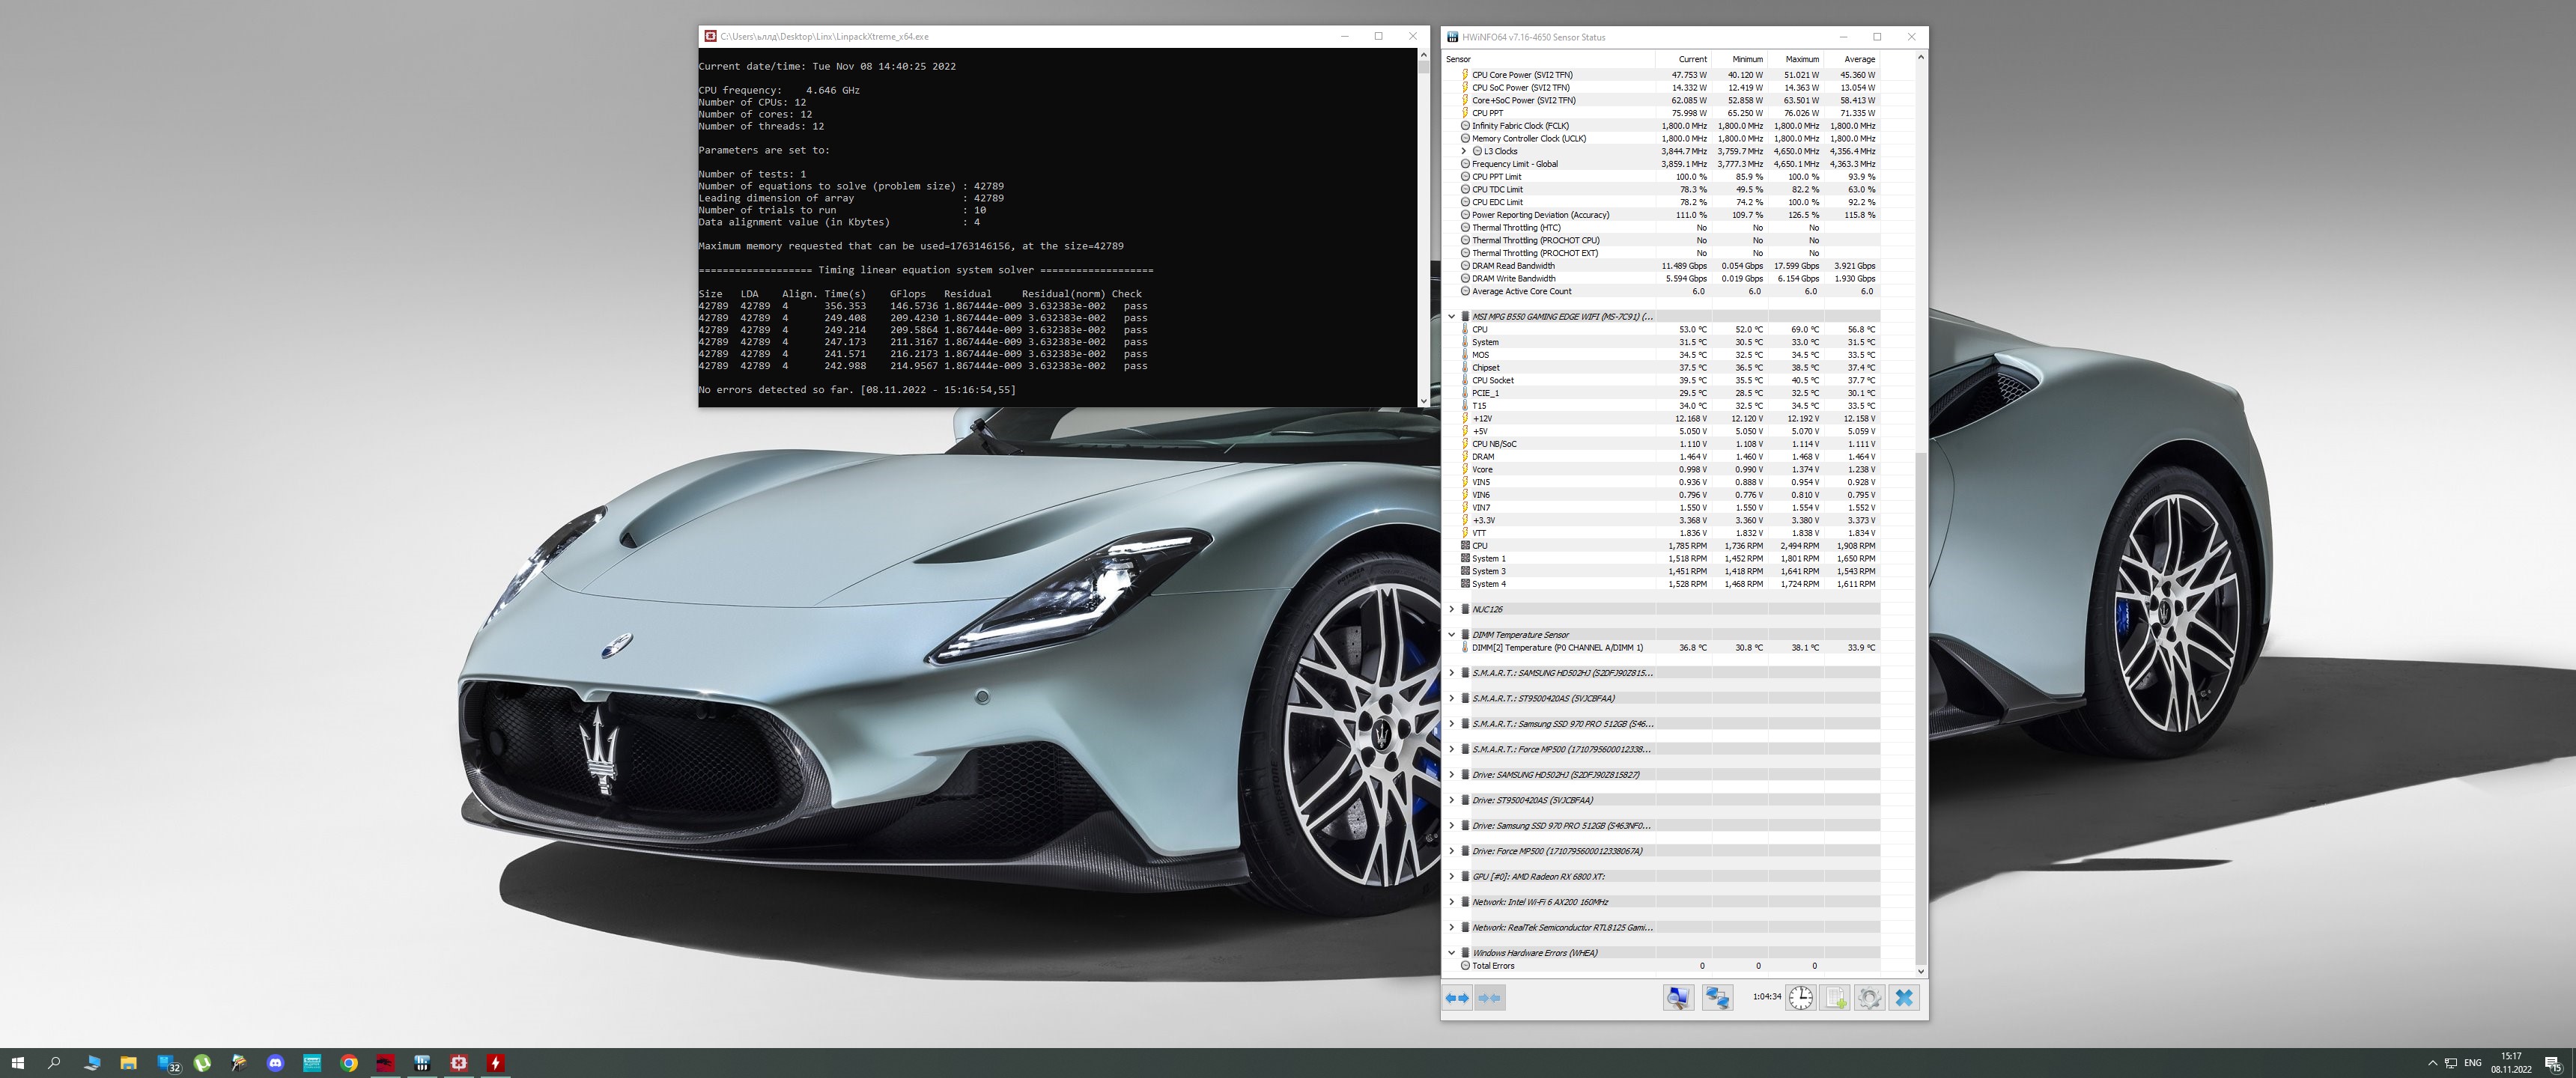
Task: Click the expand columns blue arrows button
Action: coord(1457,997)
